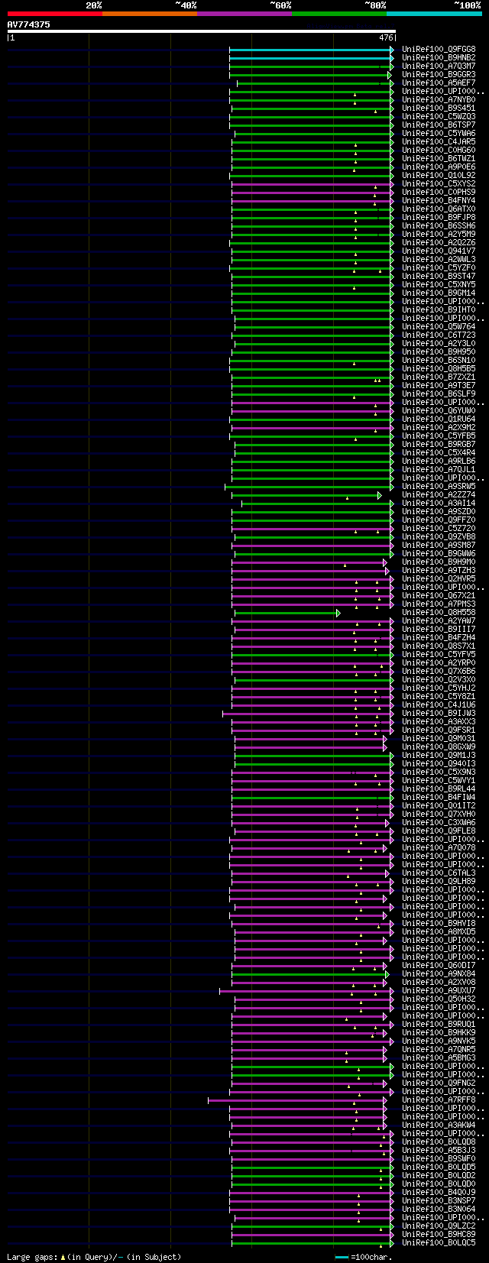Viewport: 489px width, 1263px height.
Task: Select the UniRef100_A9SRW5 label
Action: pyautogui.click(x=439, y=486)
